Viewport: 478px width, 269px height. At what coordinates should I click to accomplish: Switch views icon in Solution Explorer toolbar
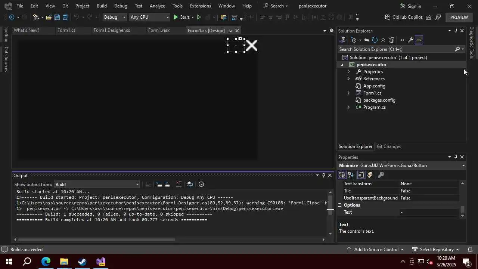click(342, 40)
